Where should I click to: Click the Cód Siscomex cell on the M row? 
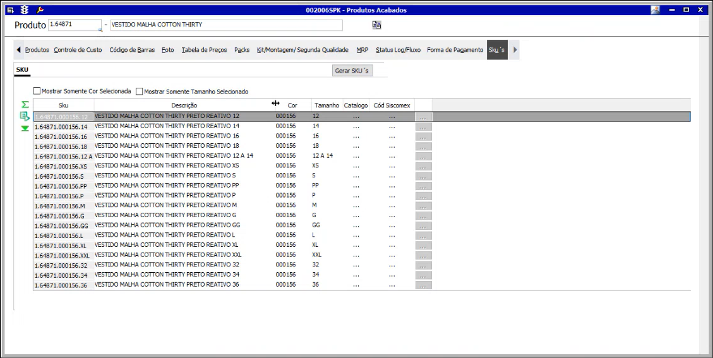(392, 206)
